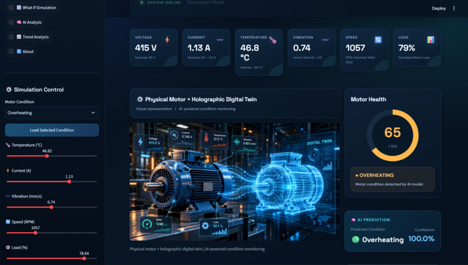The image size is (468, 265).
Task: Click the Speed slider handle at 1057
Action: (x=35, y=233)
